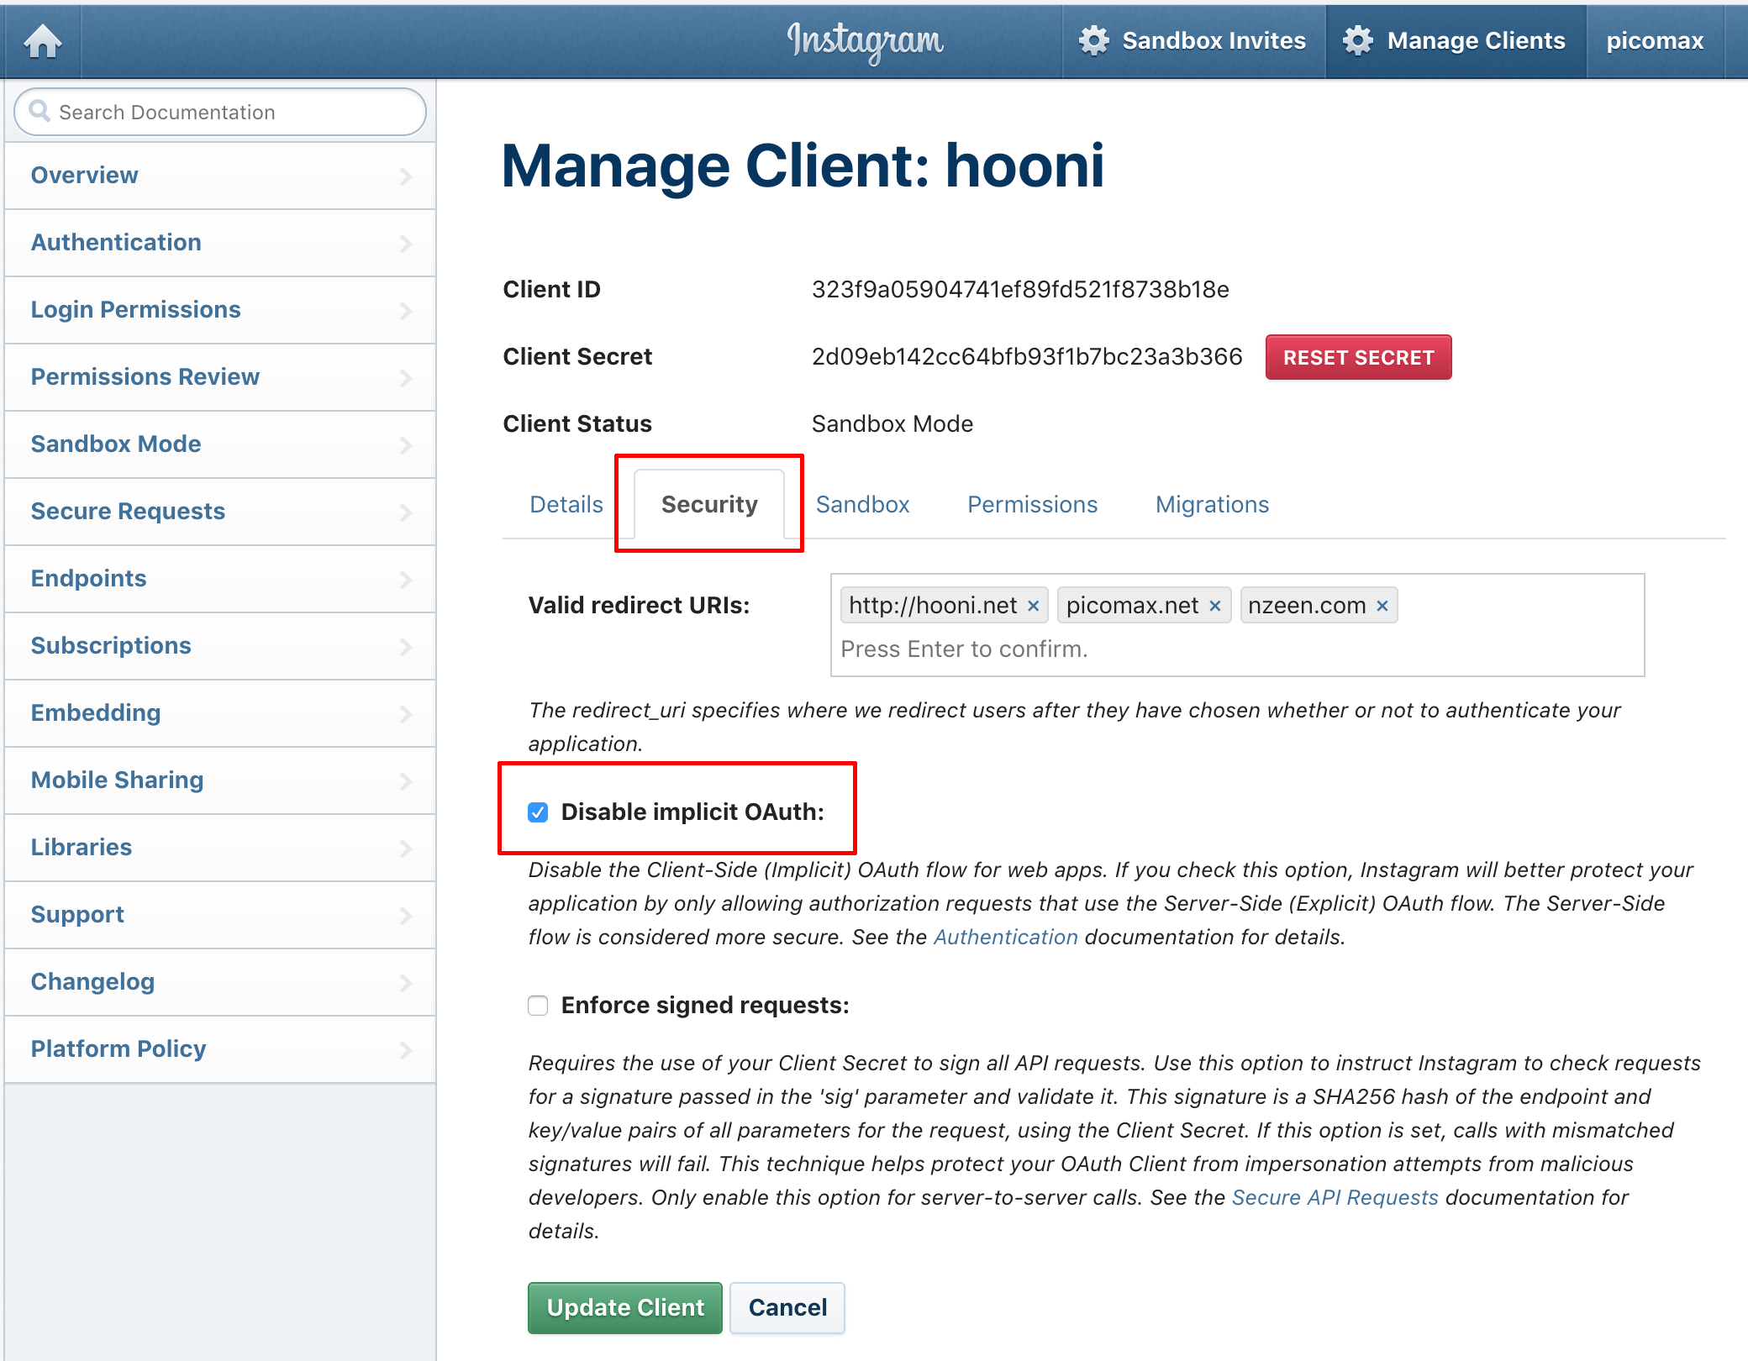Click the Permissions Review chevron arrow
Image resolution: width=1748 pixels, height=1361 pixels.
click(406, 376)
